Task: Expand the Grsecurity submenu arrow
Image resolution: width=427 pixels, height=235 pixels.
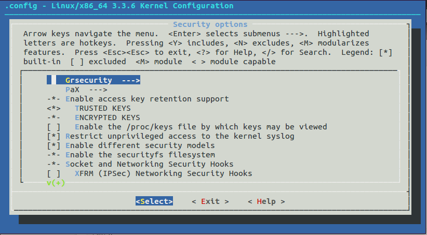Action: [x=130, y=80]
